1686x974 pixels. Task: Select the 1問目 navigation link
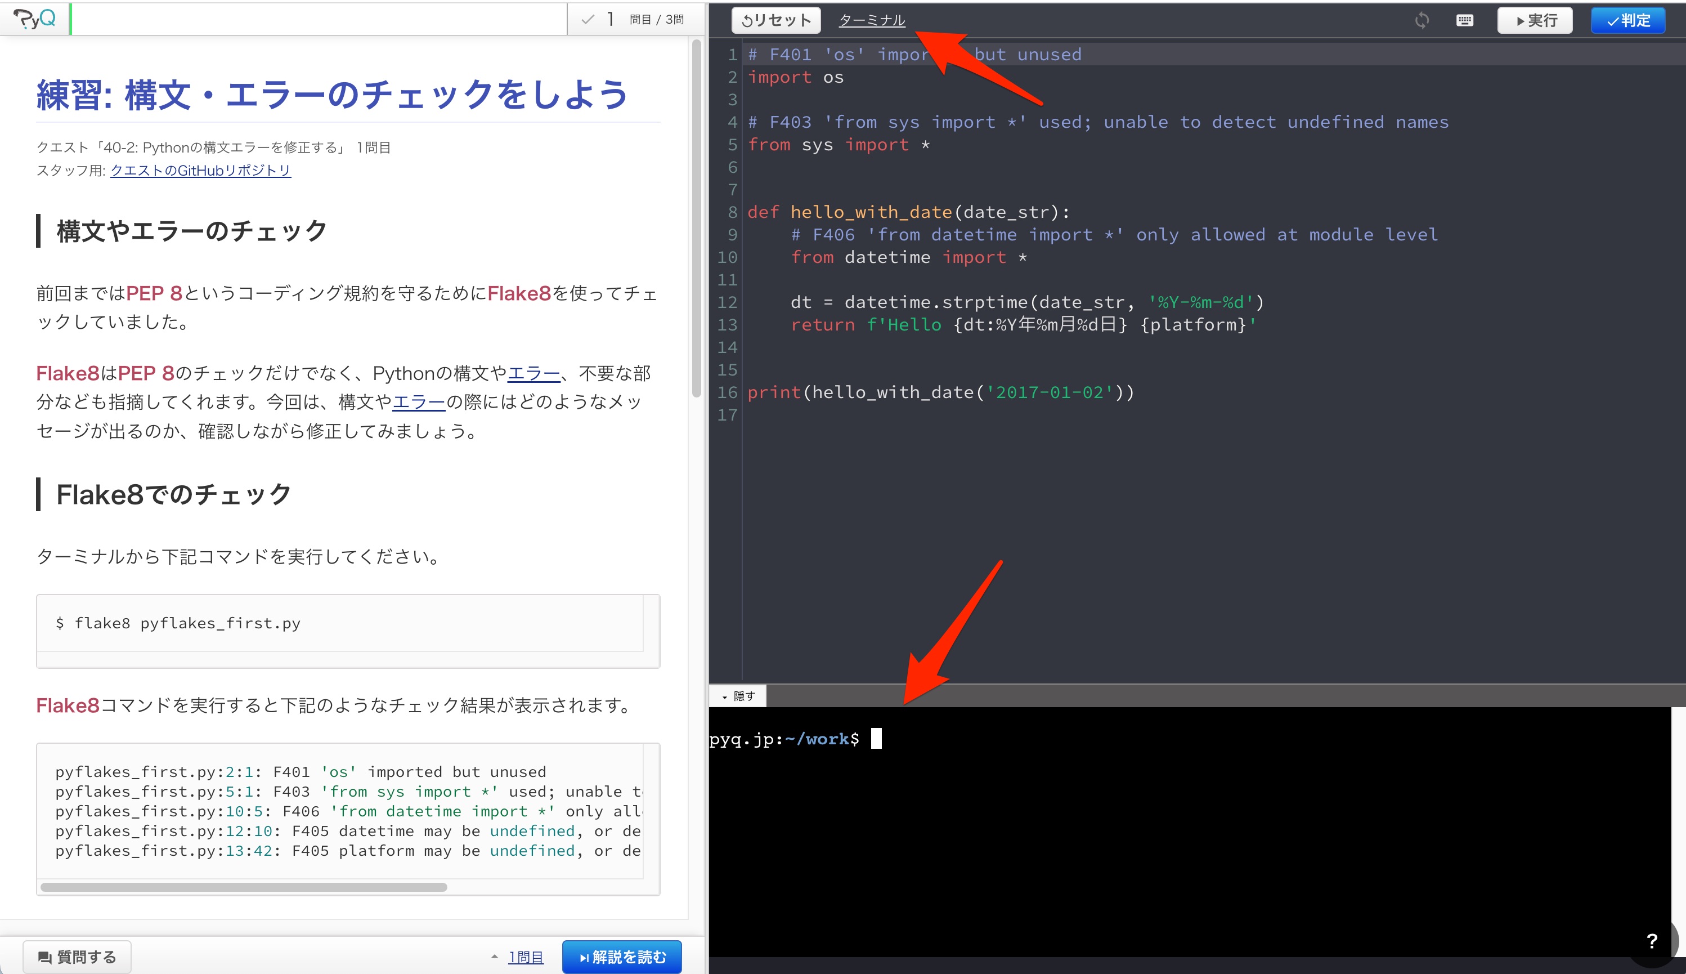point(526,956)
